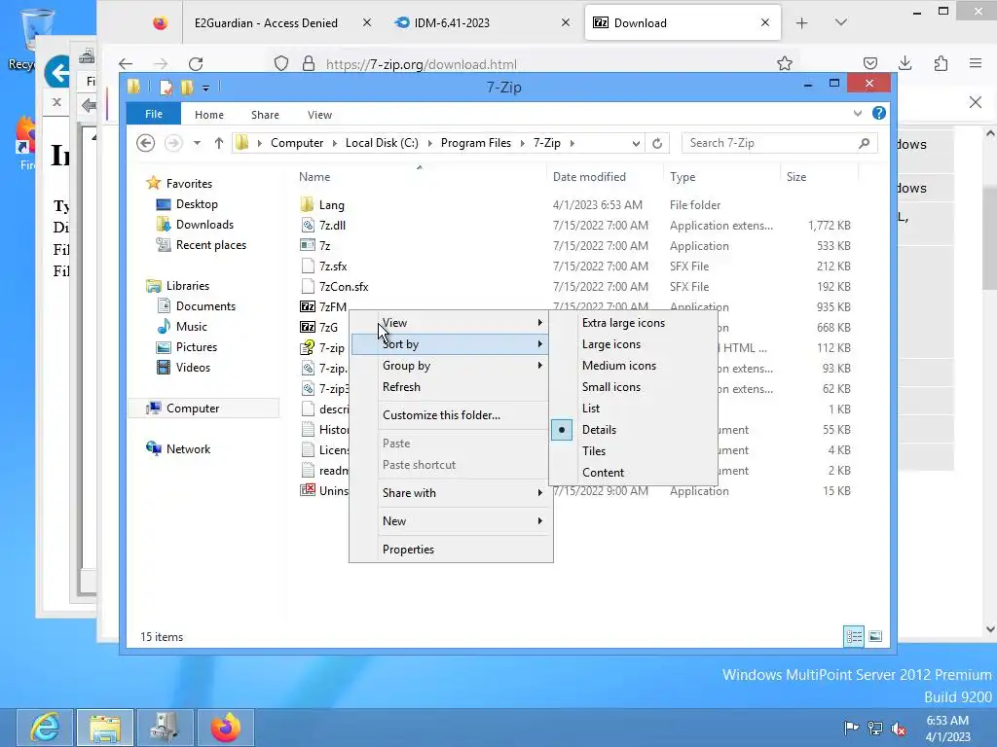Refresh the 7-Zip folder address bar
Screen dimensions: 997x747
(657, 143)
